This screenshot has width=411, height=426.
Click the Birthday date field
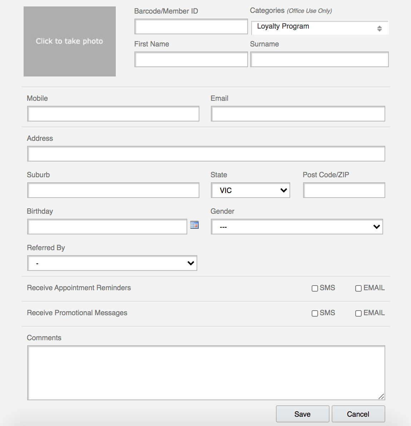[x=107, y=227]
